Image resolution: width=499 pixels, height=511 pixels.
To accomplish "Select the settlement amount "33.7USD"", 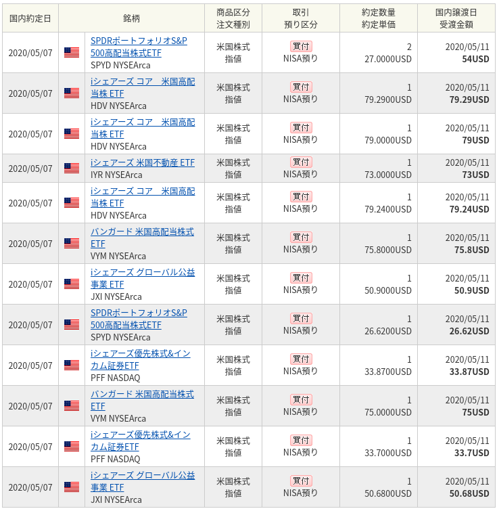I will click(472, 453).
